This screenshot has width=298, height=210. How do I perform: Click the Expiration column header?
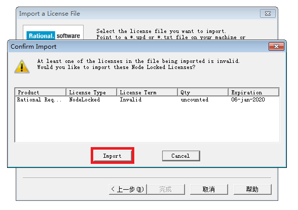click(254, 92)
